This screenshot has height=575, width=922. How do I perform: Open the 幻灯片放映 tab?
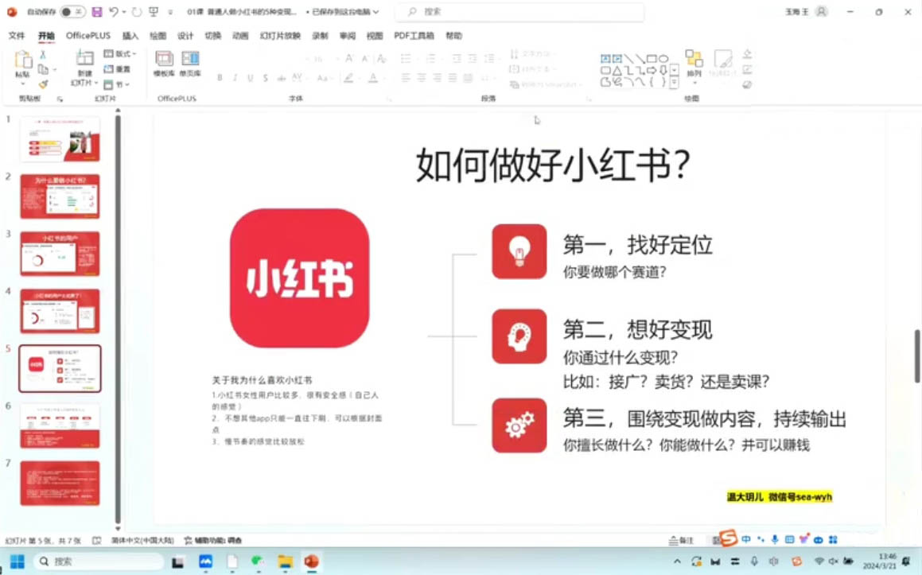280,36
